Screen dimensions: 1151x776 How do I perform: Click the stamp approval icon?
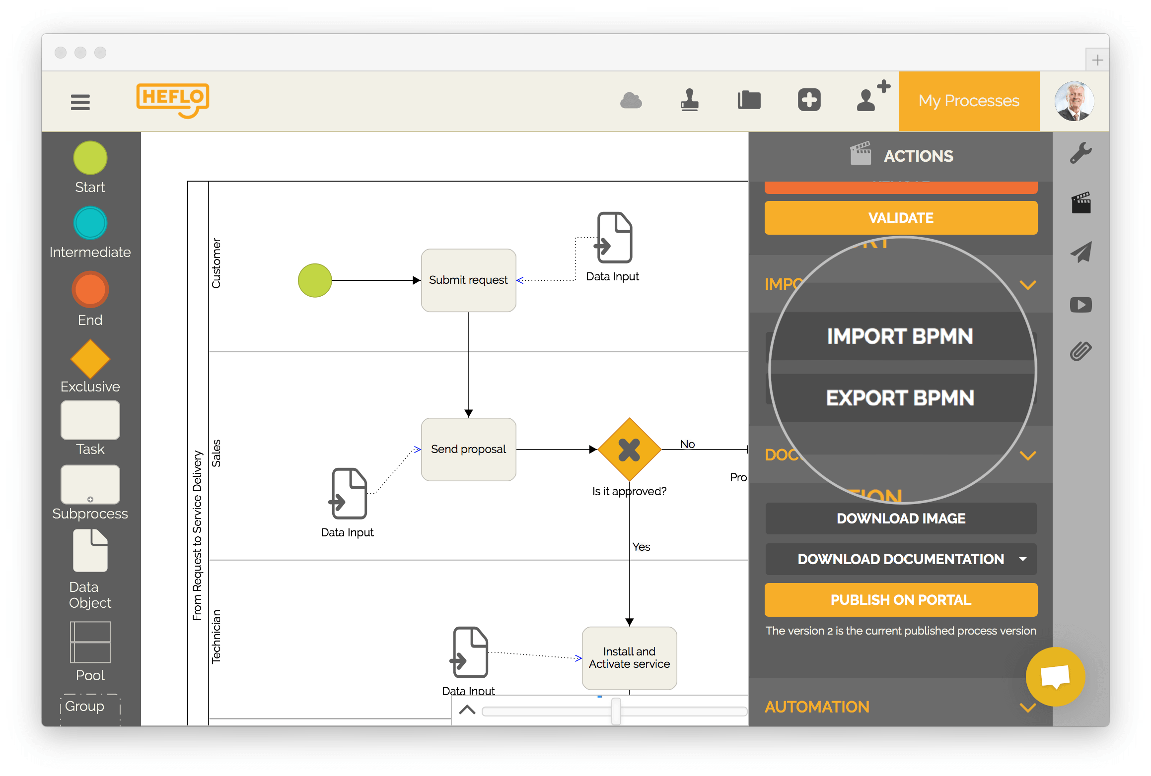[x=690, y=100]
